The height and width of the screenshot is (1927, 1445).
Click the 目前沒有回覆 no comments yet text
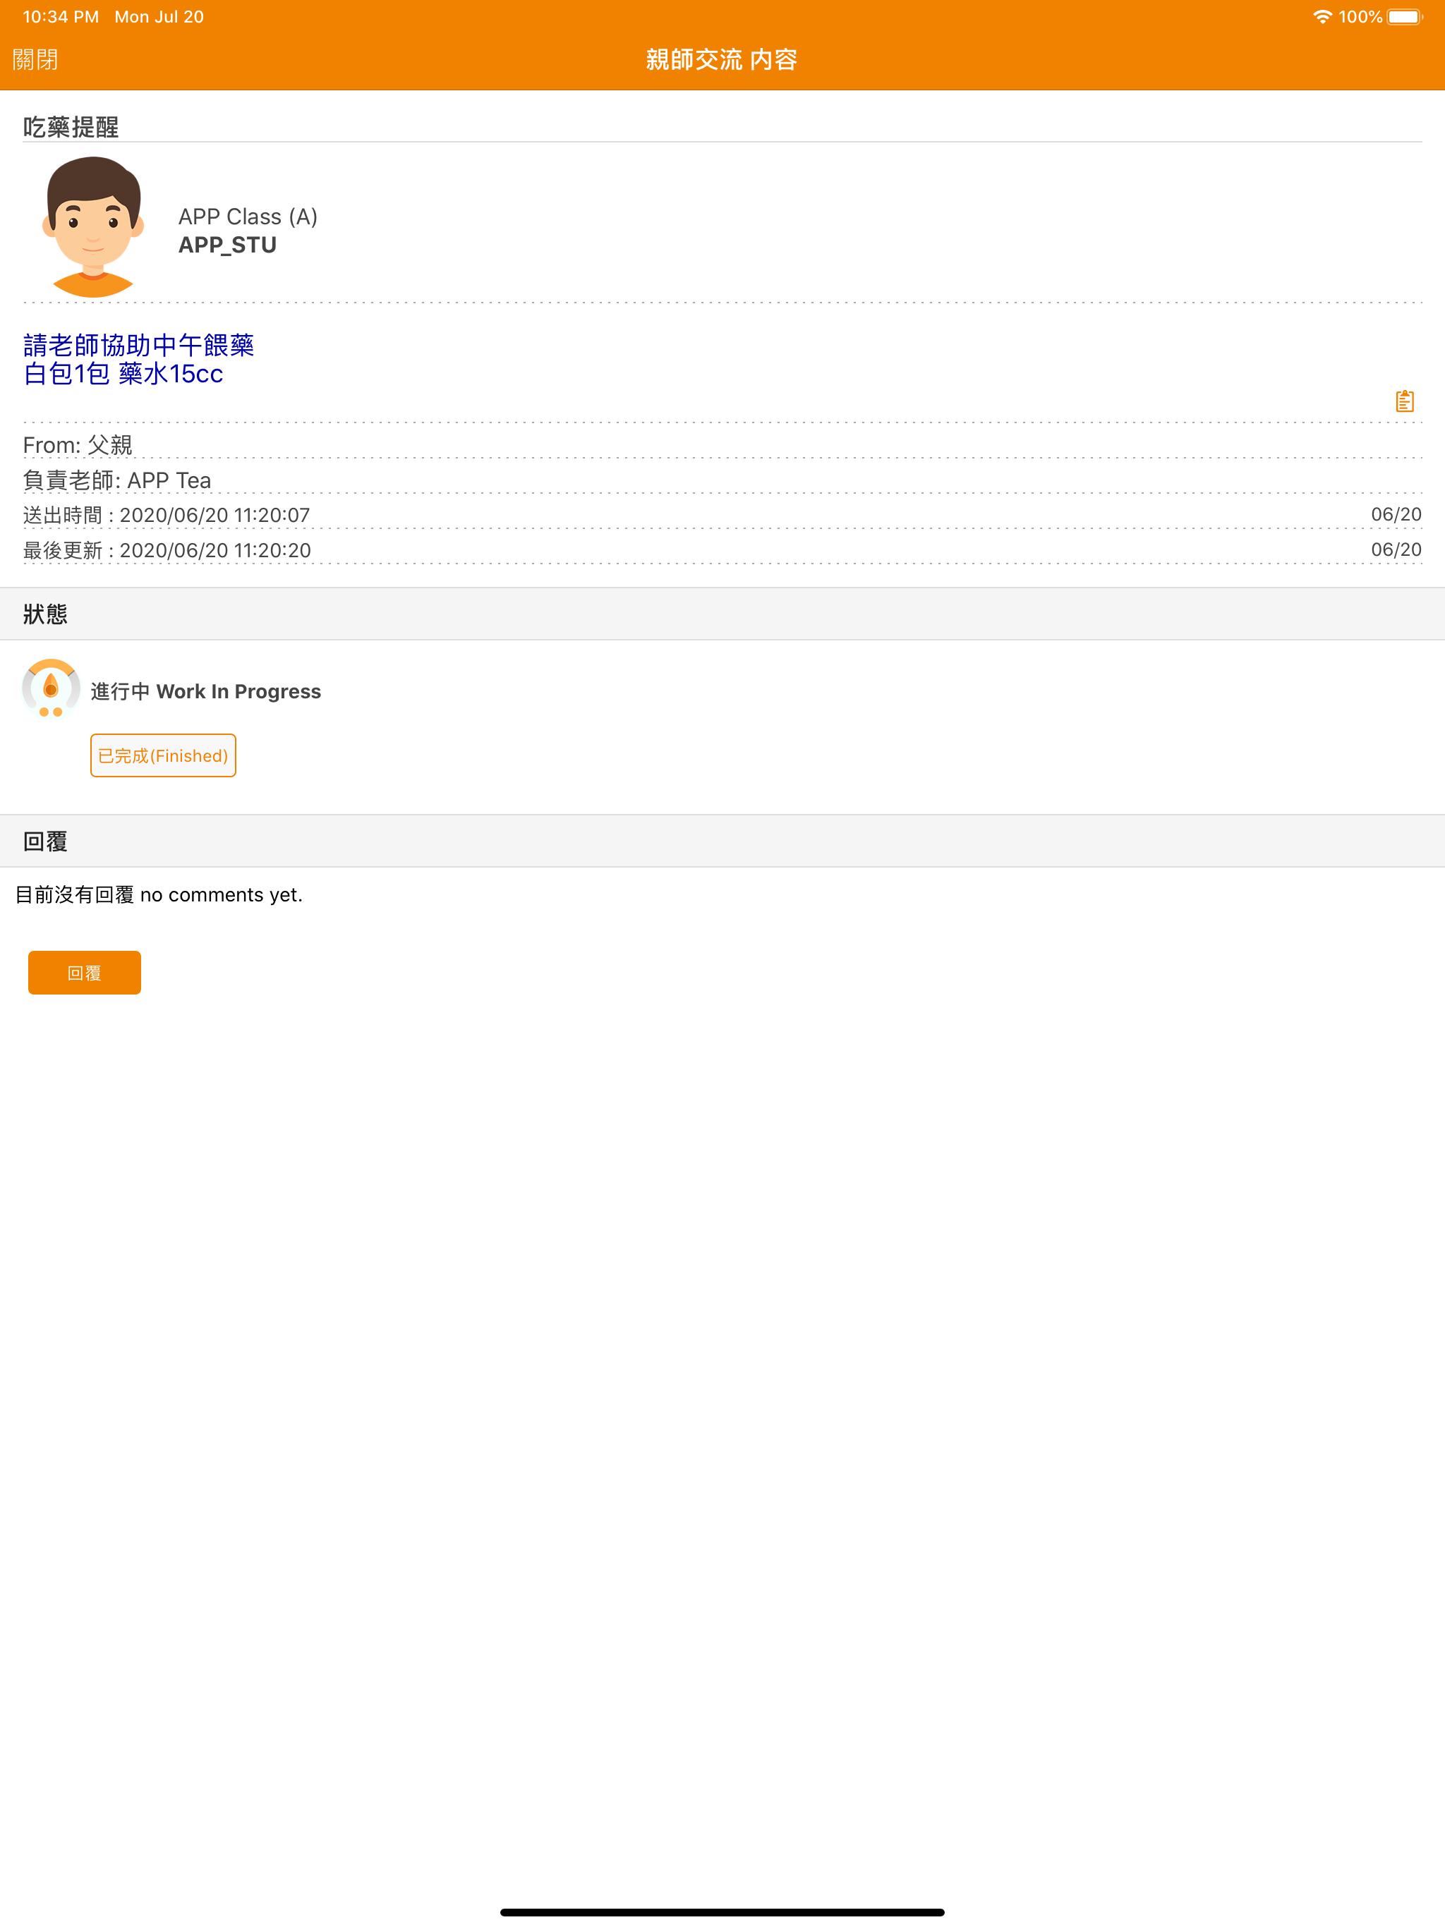[x=159, y=894]
